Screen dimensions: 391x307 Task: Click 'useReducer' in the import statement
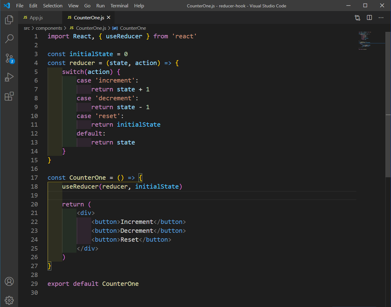124,36
